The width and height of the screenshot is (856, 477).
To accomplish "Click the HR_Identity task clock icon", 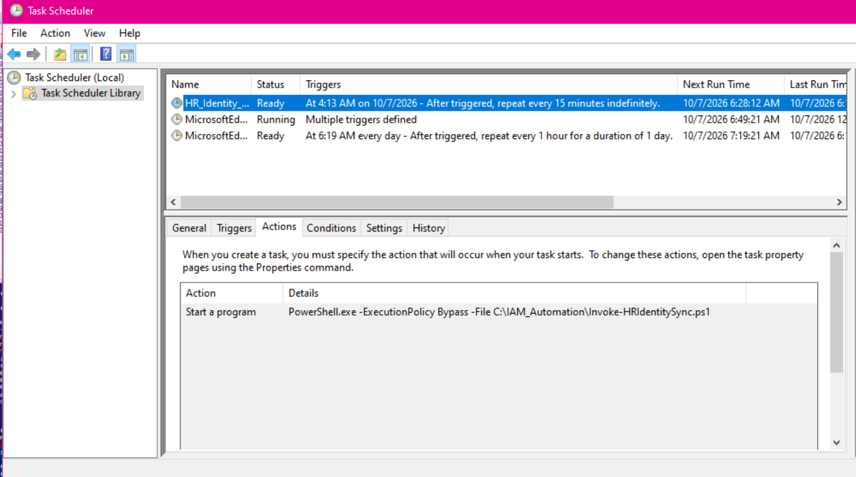I will coord(177,103).
